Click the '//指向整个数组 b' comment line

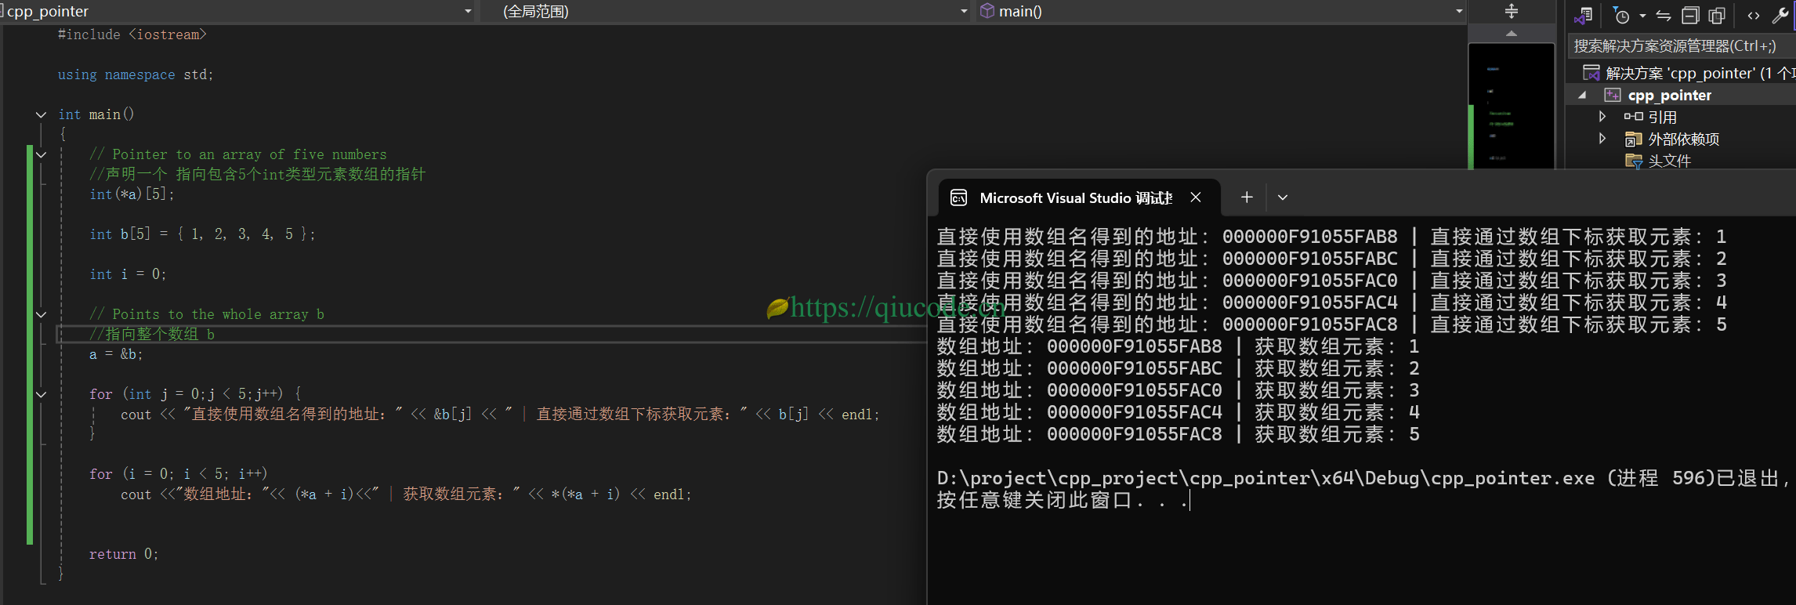coord(152,334)
